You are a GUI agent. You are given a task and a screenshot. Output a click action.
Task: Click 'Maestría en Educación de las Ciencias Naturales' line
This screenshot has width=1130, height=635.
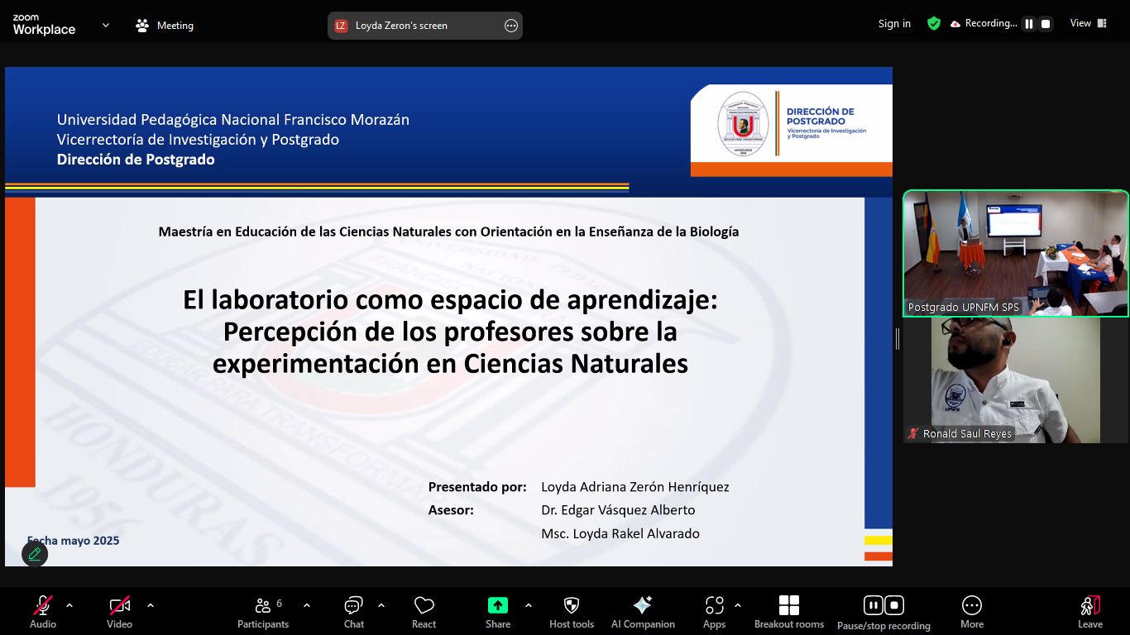tap(304, 232)
